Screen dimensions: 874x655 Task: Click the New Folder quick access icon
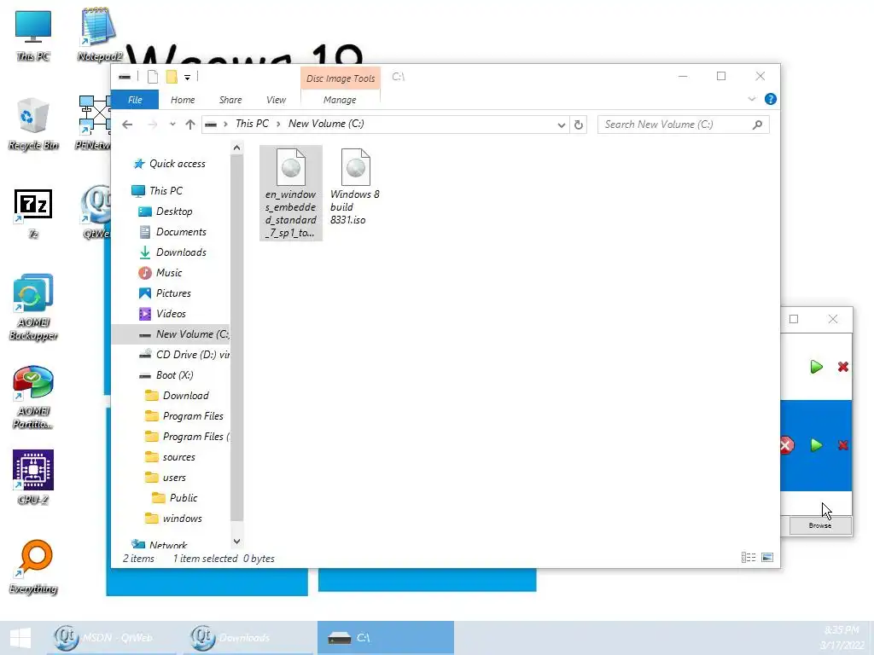172,77
